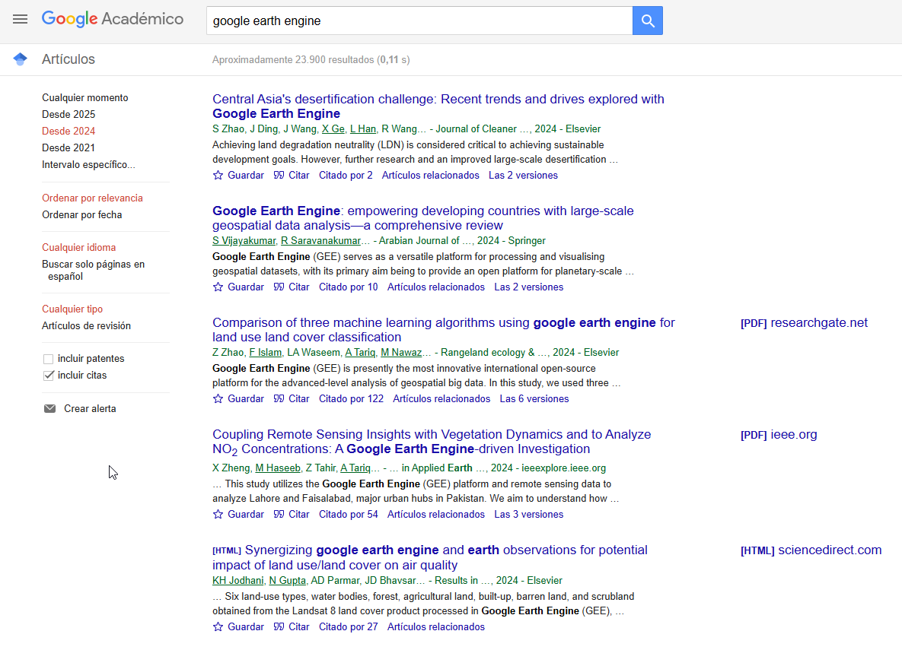Open Artículos relacionados for the Synergizing result
Viewport: 902px width, 650px height.
coord(436,627)
